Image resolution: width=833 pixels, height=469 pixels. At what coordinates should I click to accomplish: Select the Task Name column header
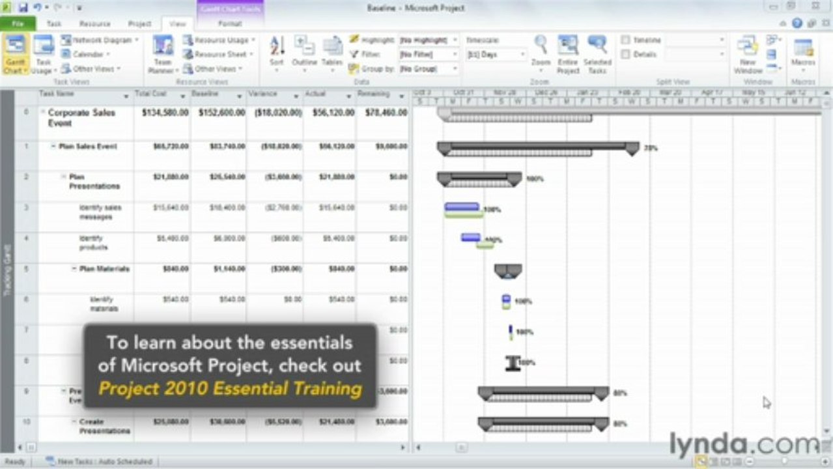[x=85, y=96]
